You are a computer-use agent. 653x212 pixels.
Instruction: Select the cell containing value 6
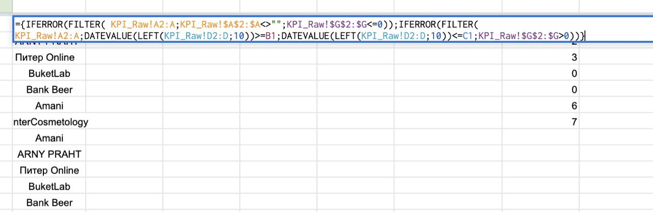pyautogui.click(x=540, y=106)
